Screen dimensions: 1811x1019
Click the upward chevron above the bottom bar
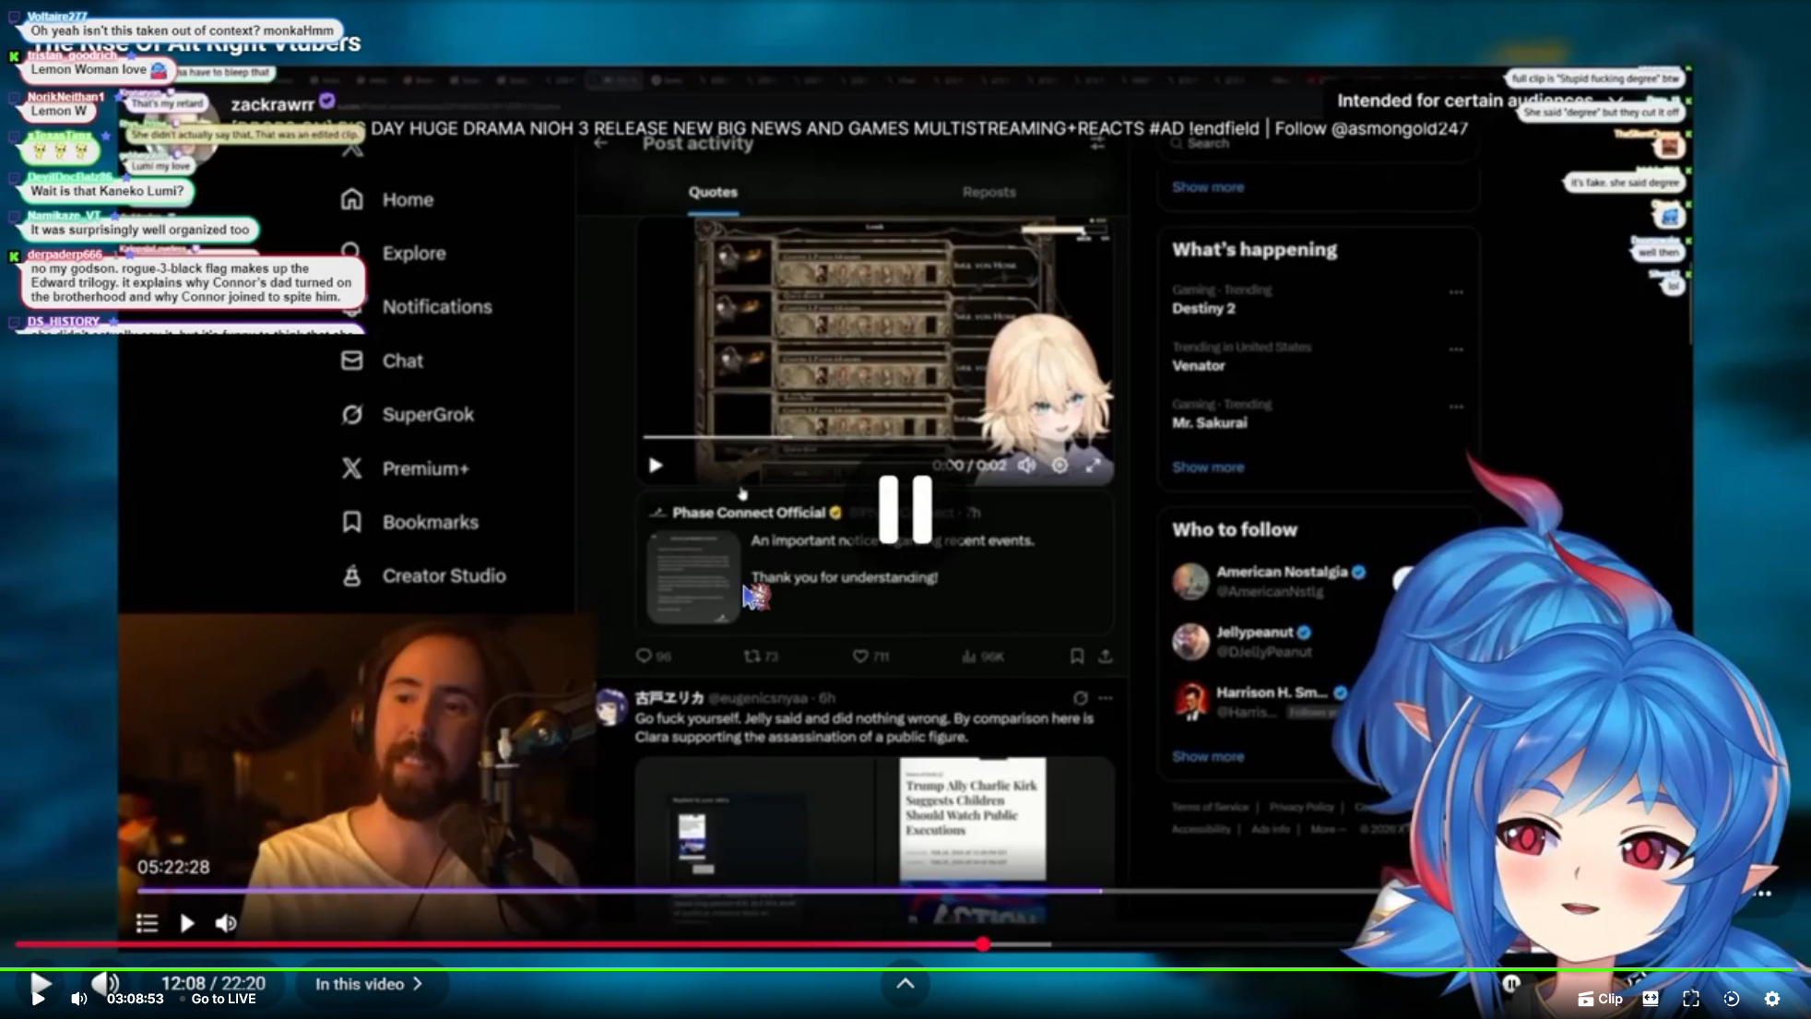pos(905,983)
